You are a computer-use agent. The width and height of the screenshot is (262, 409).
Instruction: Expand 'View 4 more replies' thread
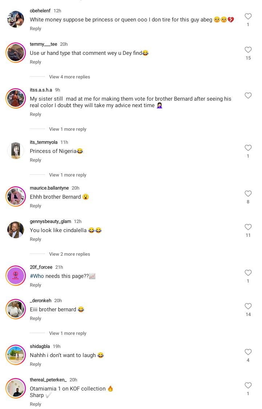pyautogui.click(x=70, y=77)
